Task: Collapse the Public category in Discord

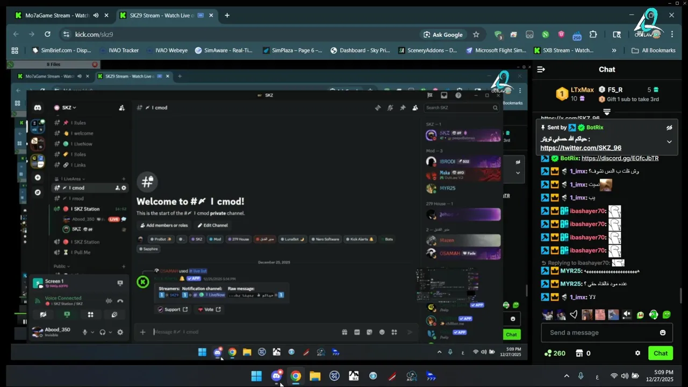Action: click(x=61, y=266)
